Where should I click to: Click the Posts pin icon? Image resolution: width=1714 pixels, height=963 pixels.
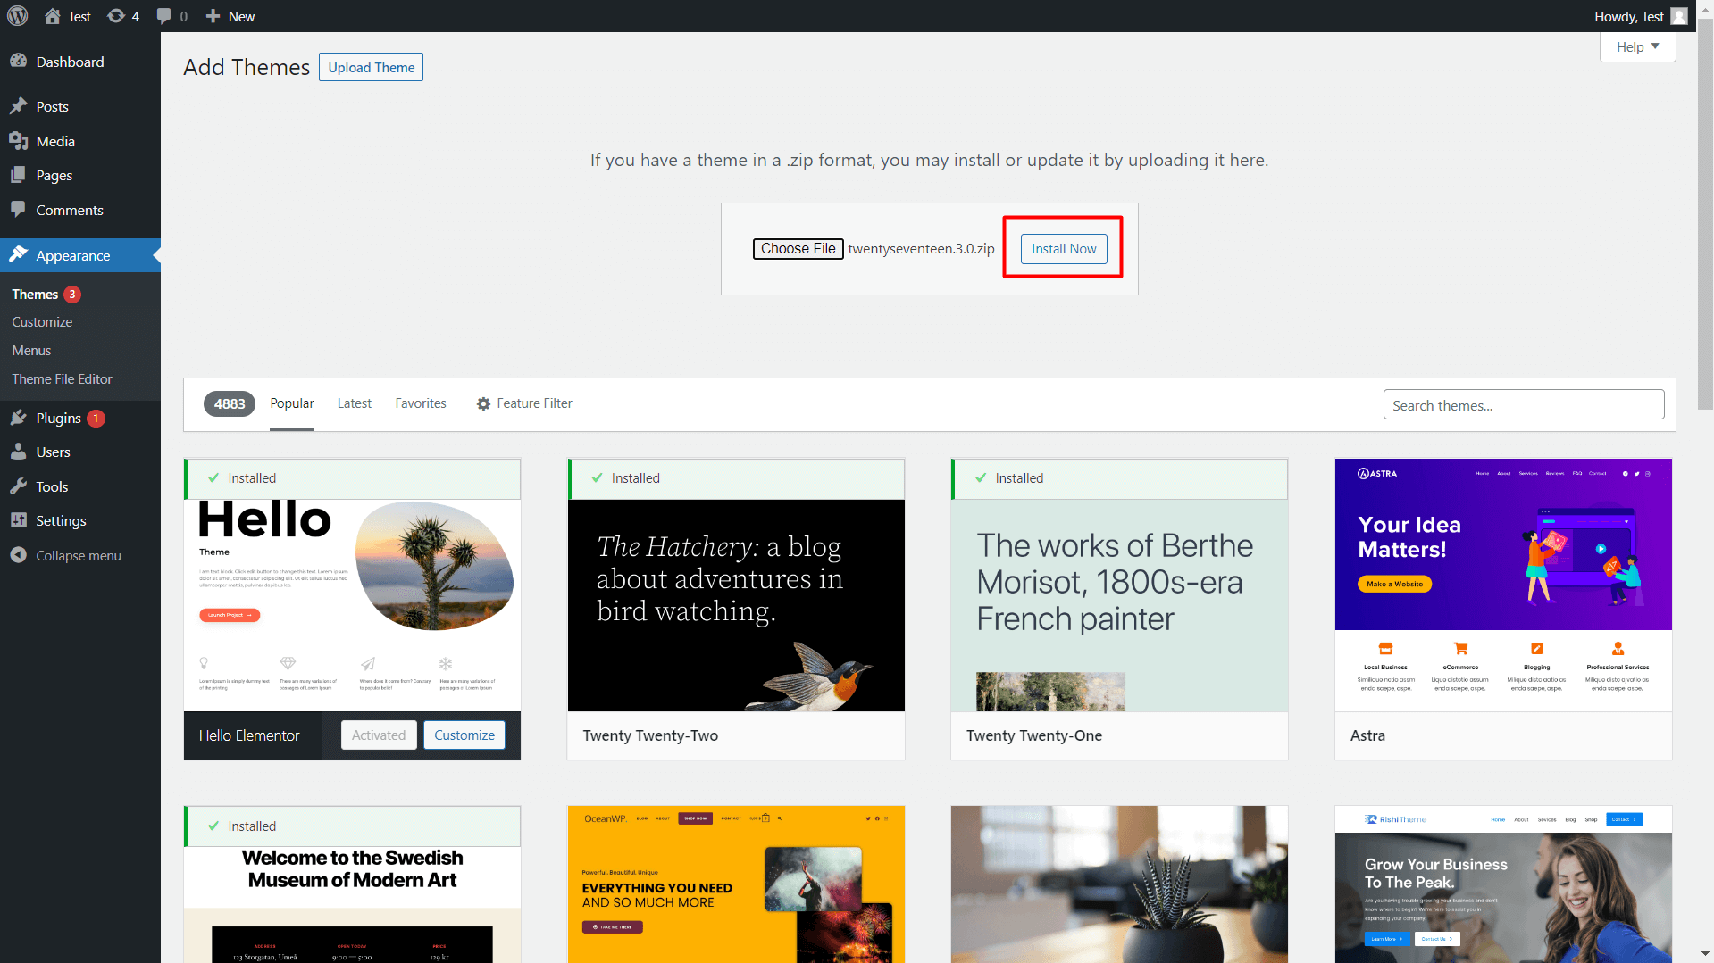(x=18, y=106)
